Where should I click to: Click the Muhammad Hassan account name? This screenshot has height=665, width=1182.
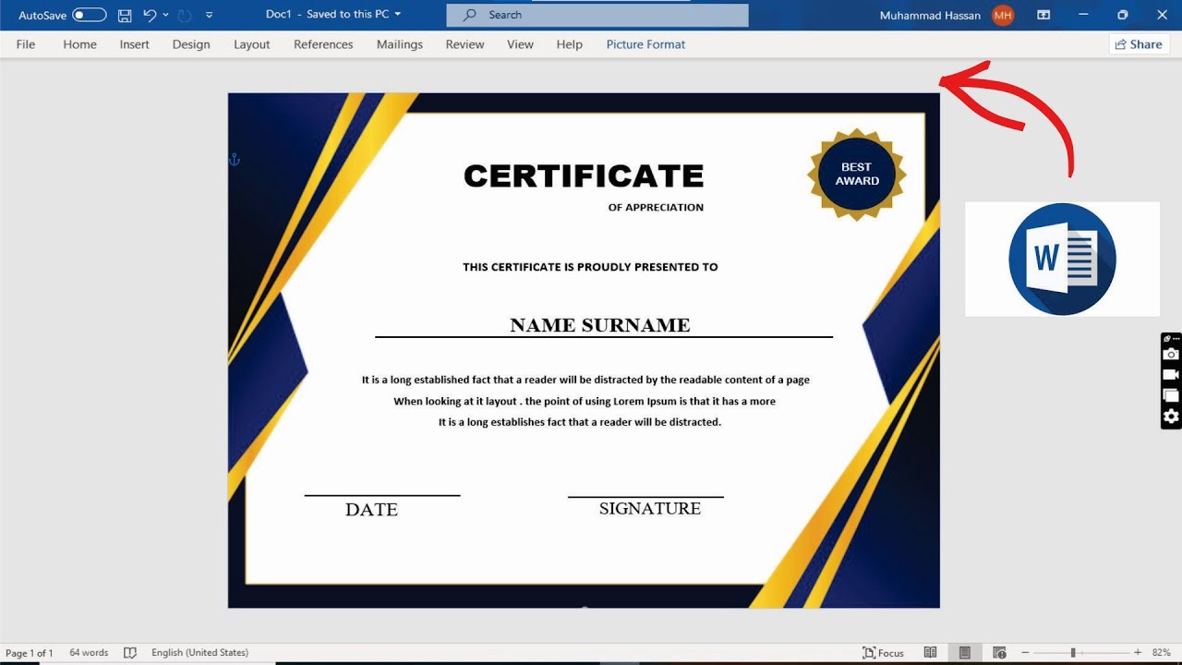[x=930, y=15]
